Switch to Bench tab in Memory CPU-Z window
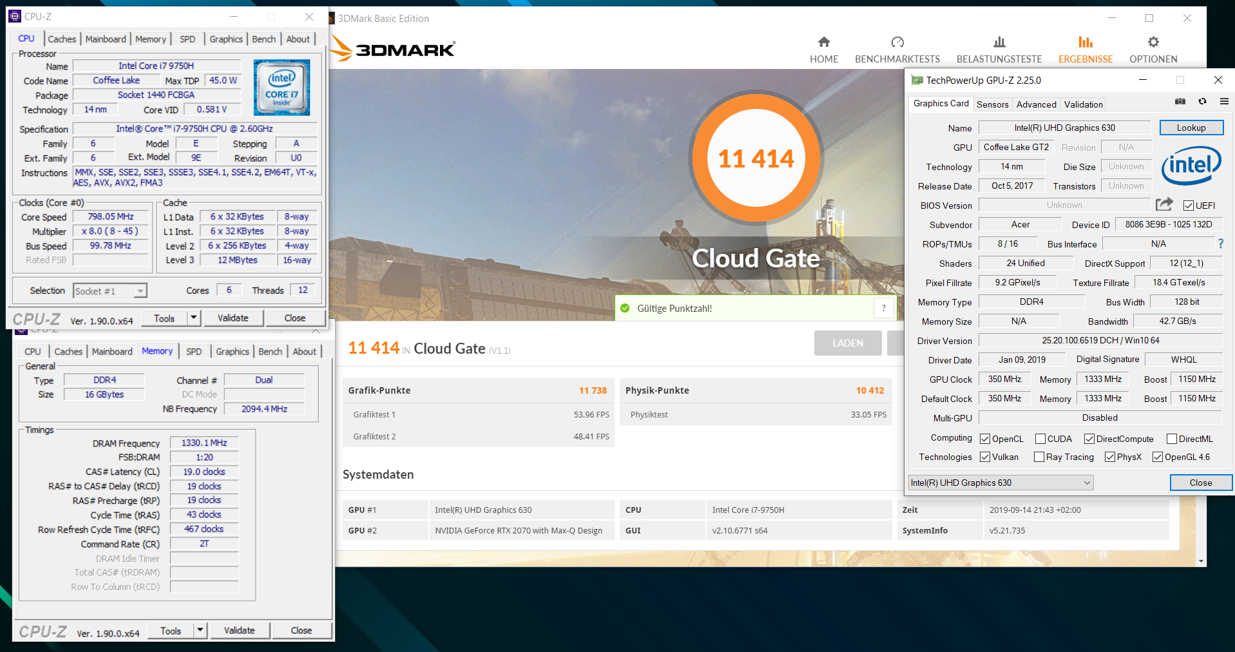The width and height of the screenshot is (1235, 652). point(270,351)
